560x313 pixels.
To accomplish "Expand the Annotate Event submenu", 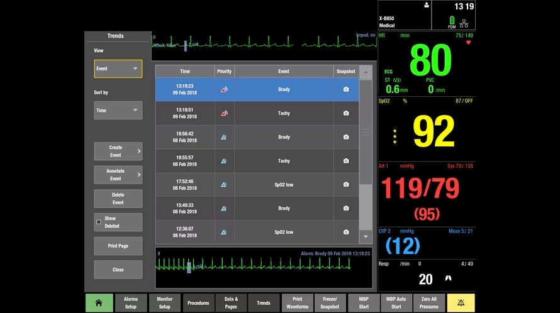I will pos(118,175).
